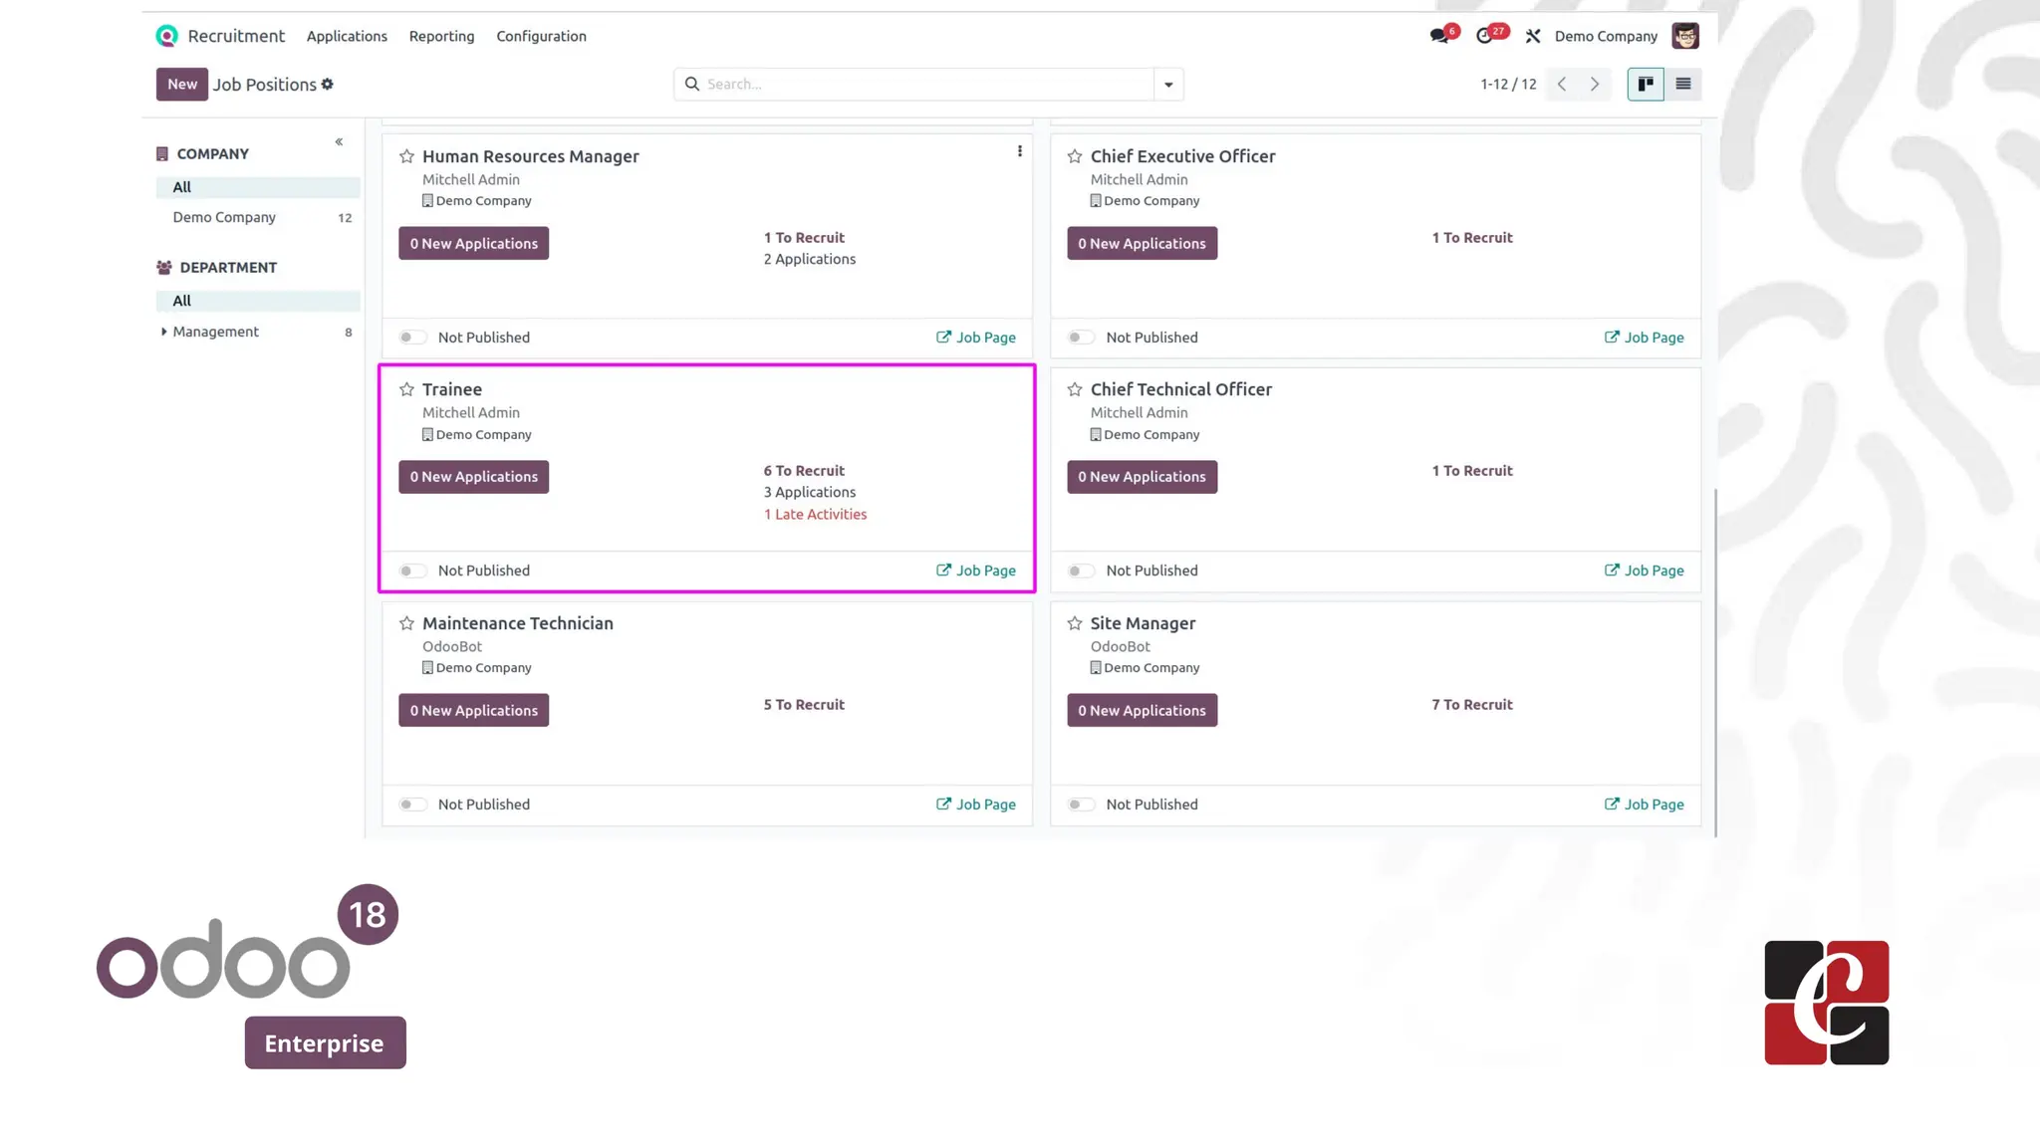Click New job position button
Viewport: 2040px width, 1147px height.
(x=181, y=84)
